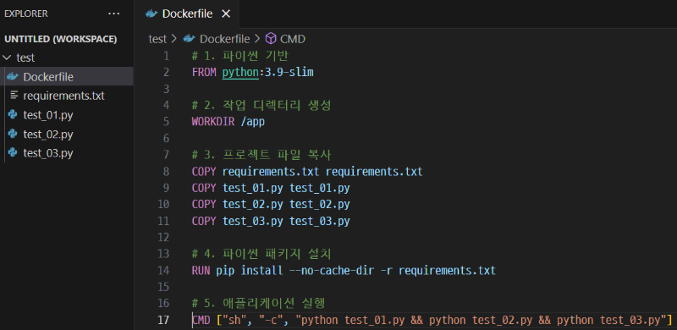Click '/app' path on line 5
This screenshot has width=677, height=330.
pyautogui.click(x=252, y=122)
